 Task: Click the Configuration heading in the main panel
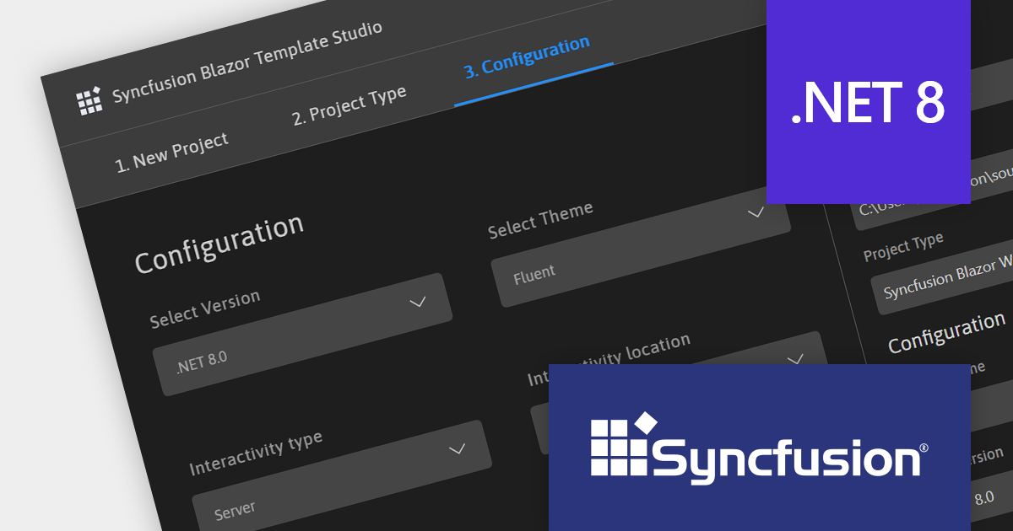219,243
